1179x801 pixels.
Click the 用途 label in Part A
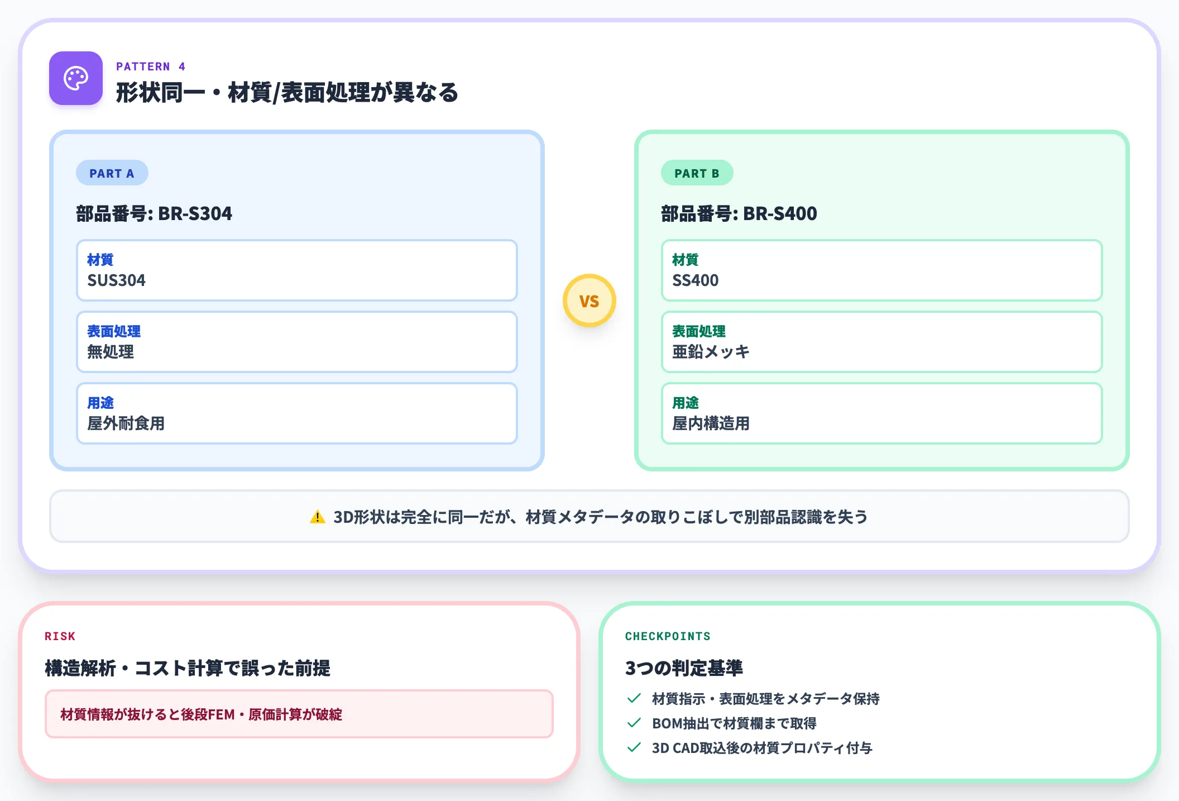tap(100, 403)
